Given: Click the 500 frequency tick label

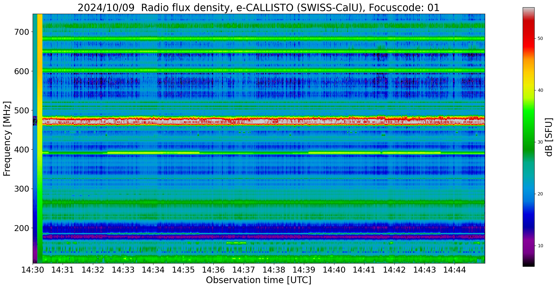Looking at the screenshot, I should (21, 110).
